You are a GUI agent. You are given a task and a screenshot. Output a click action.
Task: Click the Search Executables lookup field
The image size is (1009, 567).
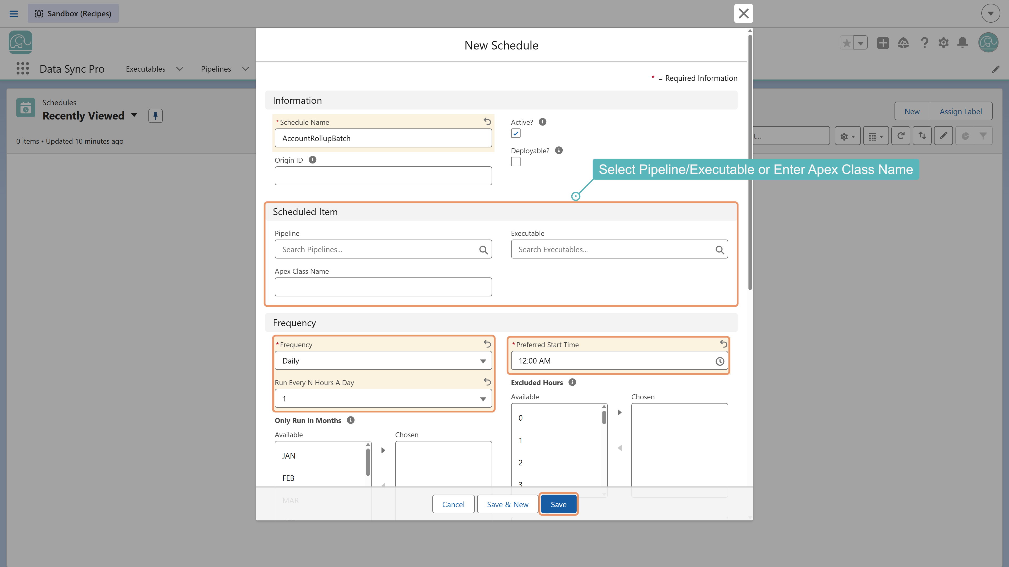[619, 249]
